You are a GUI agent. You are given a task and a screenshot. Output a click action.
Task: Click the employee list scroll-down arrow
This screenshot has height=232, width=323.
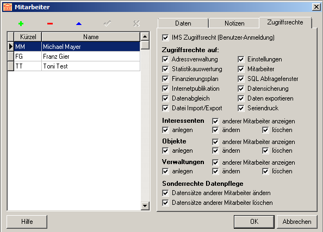[x=145, y=205]
